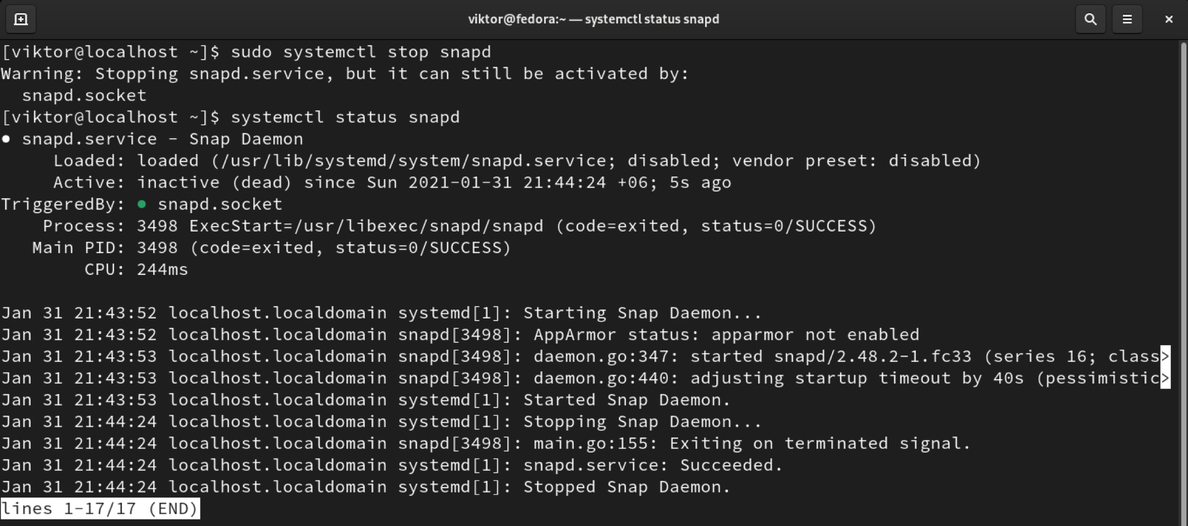Click the truncation arrow after 'pessimistic'
The image size is (1188, 526).
[1165, 378]
